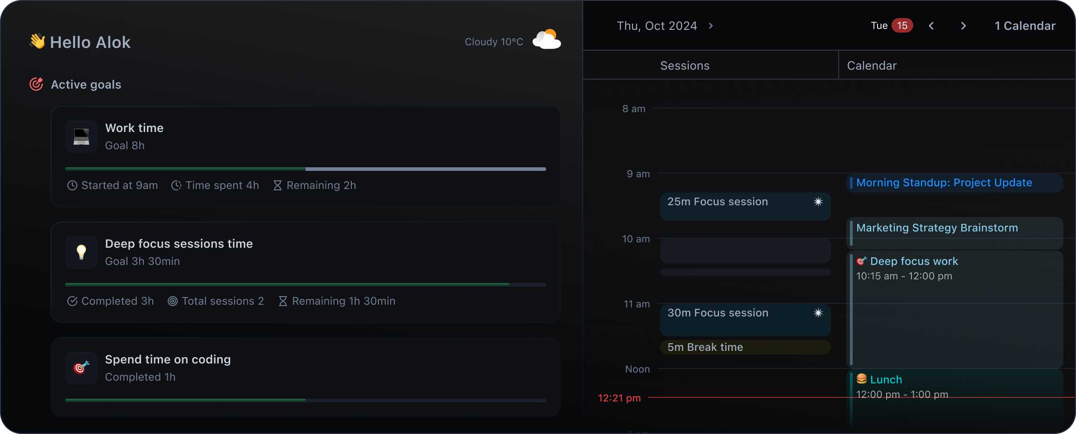
Task: Click the burger icon beside Lunch
Action: pyautogui.click(x=861, y=379)
